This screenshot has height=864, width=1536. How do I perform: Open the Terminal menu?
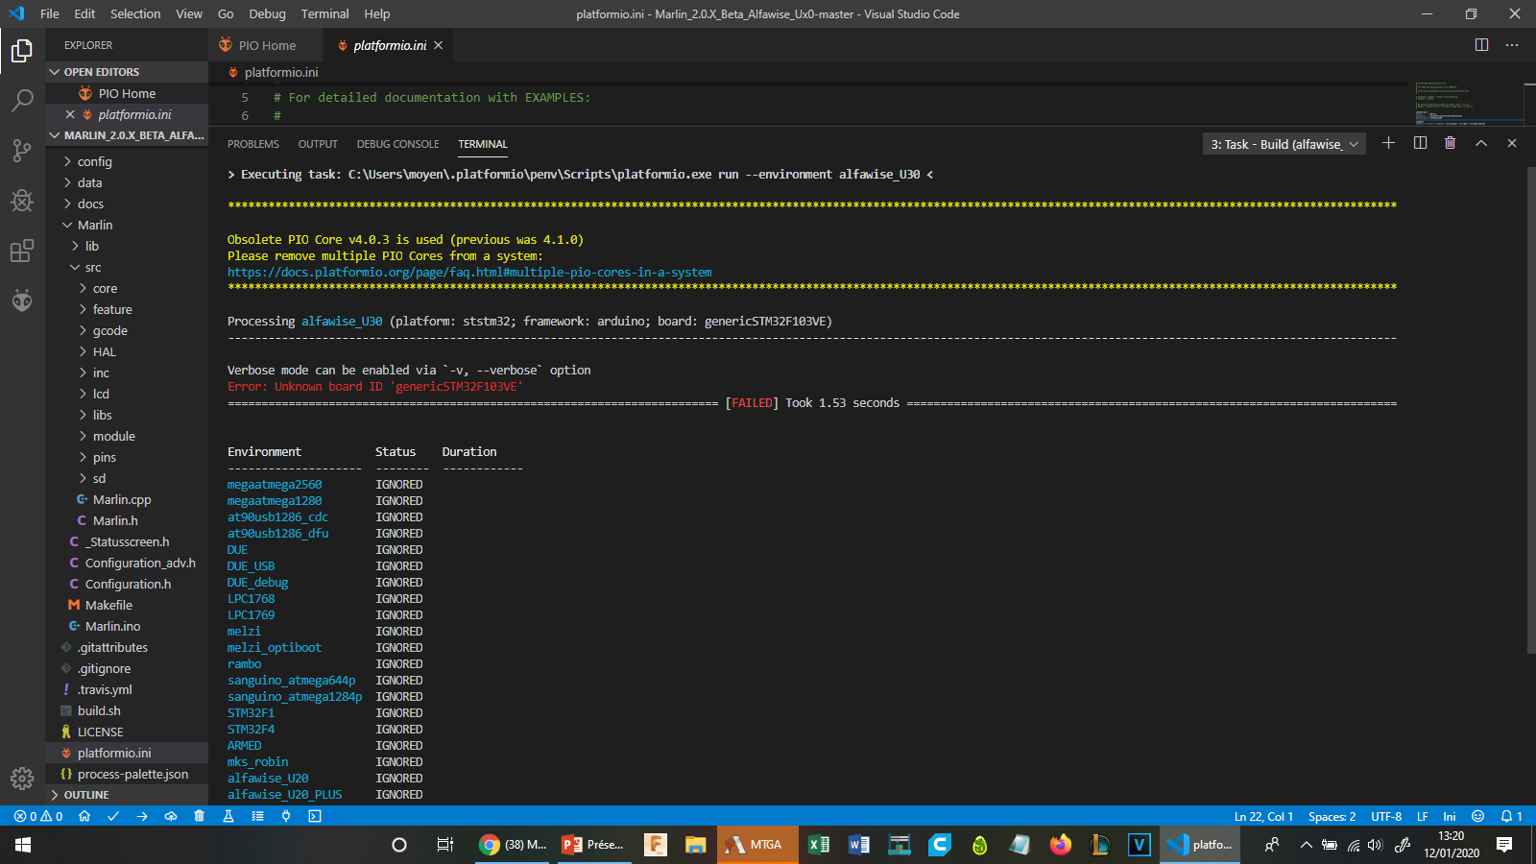click(x=324, y=13)
